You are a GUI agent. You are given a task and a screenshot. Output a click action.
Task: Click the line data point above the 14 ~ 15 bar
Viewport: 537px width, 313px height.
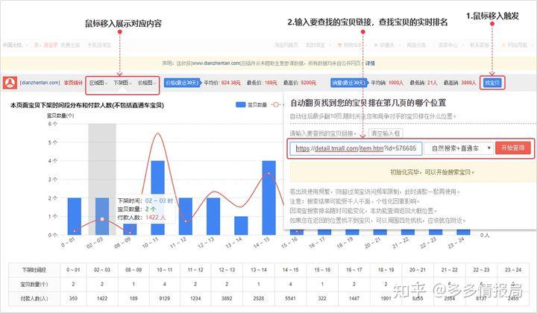pos(268,174)
